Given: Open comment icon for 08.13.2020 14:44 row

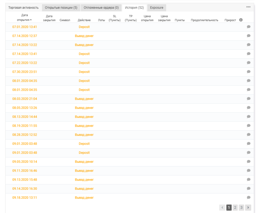Looking at the screenshot, I should (x=248, y=117).
